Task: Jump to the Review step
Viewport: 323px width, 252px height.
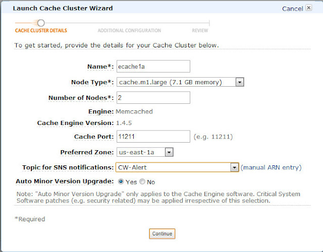Action: coord(200,31)
